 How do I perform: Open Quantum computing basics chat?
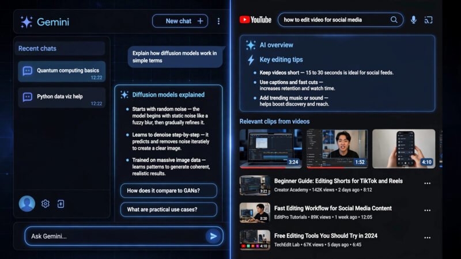(62, 71)
